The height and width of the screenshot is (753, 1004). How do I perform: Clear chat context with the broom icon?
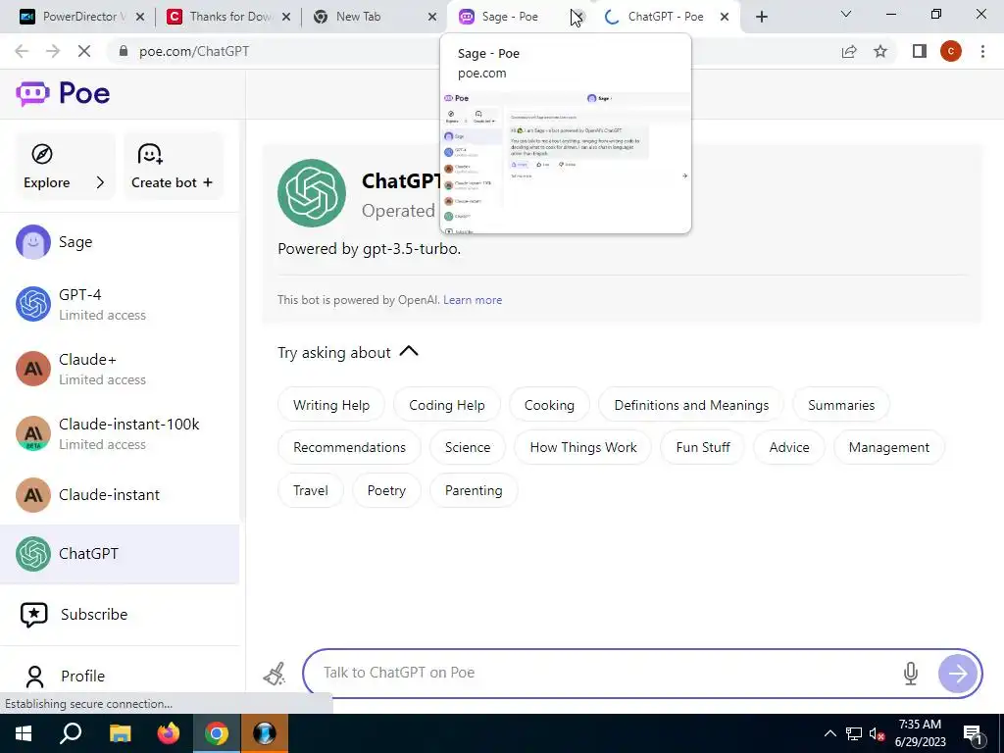click(275, 674)
